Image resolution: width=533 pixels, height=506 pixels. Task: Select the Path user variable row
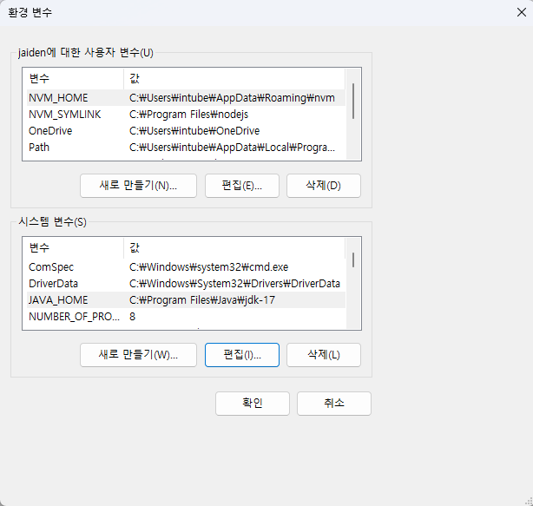coord(186,148)
